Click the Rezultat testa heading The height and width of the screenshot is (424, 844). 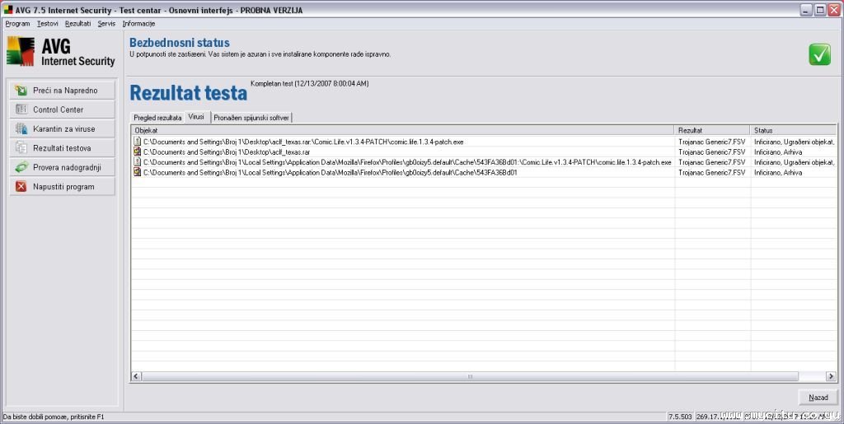(x=189, y=93)
